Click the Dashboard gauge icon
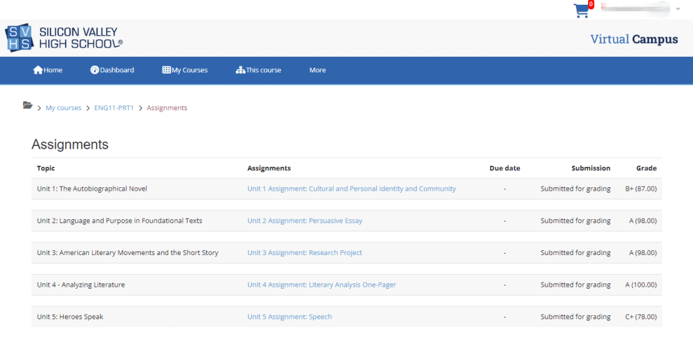This screenshot has height=349, width=693. pyautogui.click(x=95, y=70)
